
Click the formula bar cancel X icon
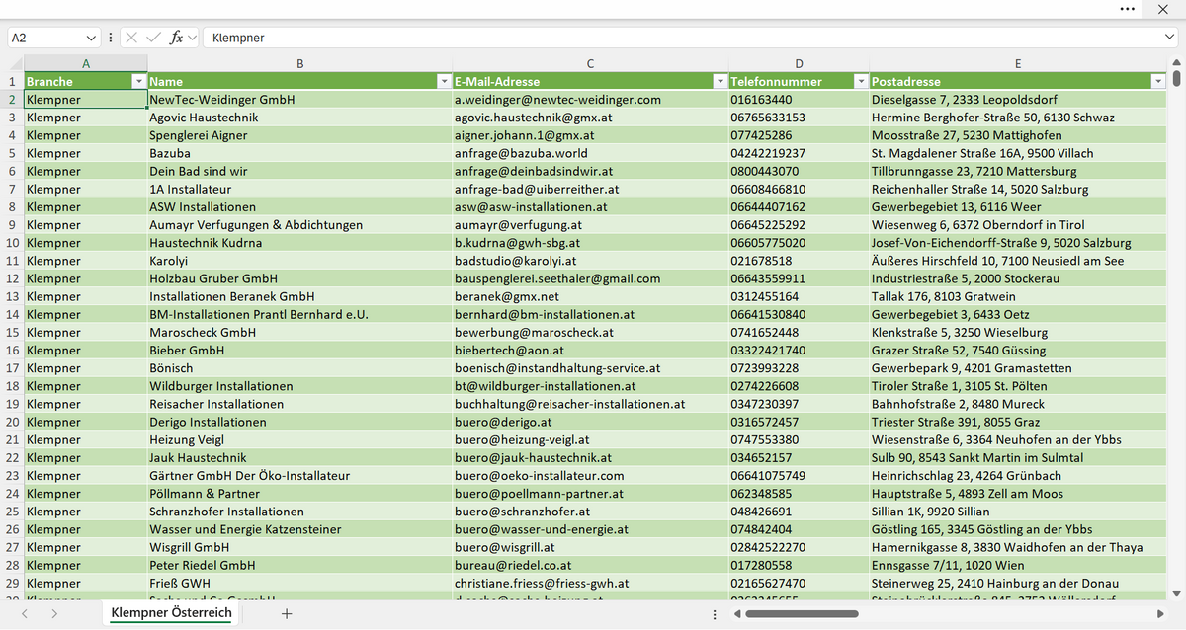click(131, 38)
